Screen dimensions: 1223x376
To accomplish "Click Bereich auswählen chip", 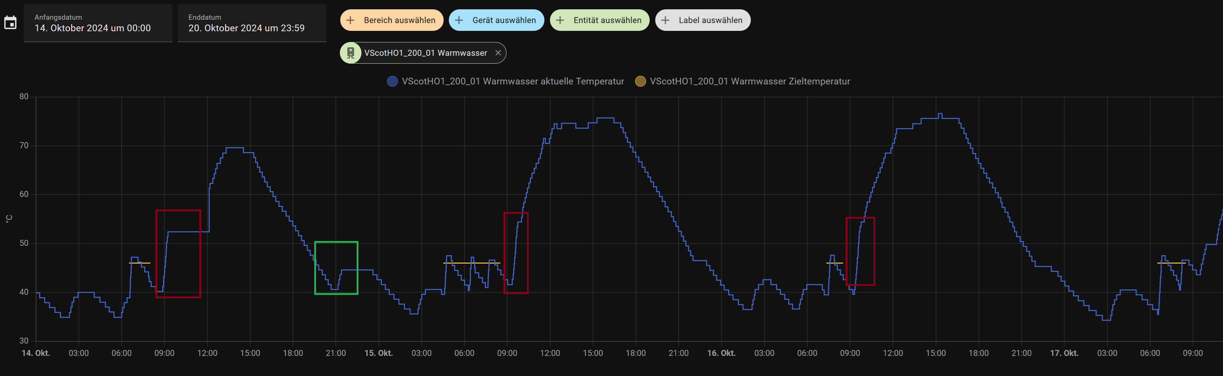I will coord(392,20).
